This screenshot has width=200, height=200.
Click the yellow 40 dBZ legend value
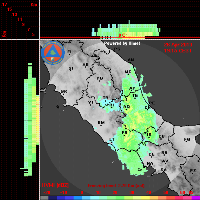pyautogui.click(x=148, y=192)
